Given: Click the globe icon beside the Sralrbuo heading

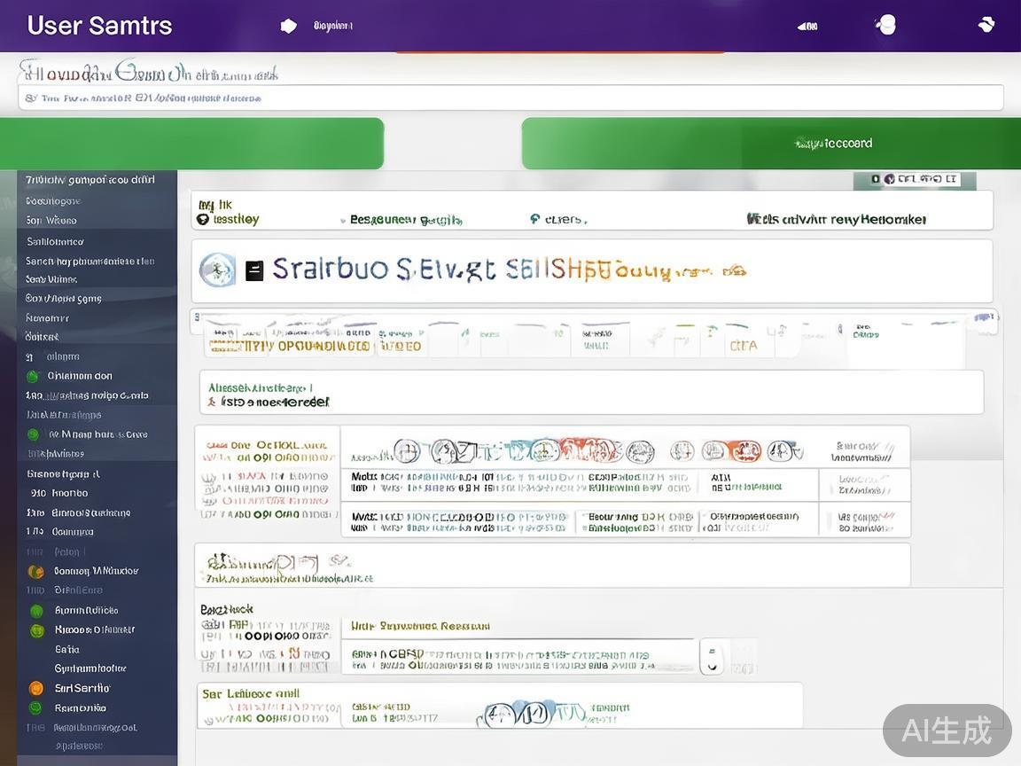Looking at the screenshot, I should (217, 270).
